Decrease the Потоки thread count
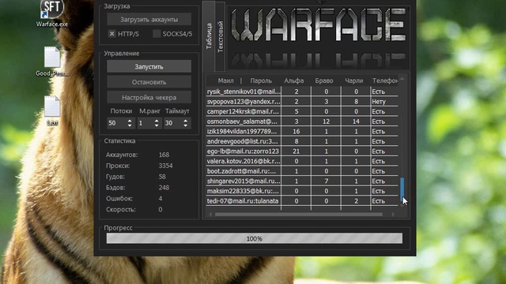The height and width of the screenshot is (284, 506). point(130,125)
